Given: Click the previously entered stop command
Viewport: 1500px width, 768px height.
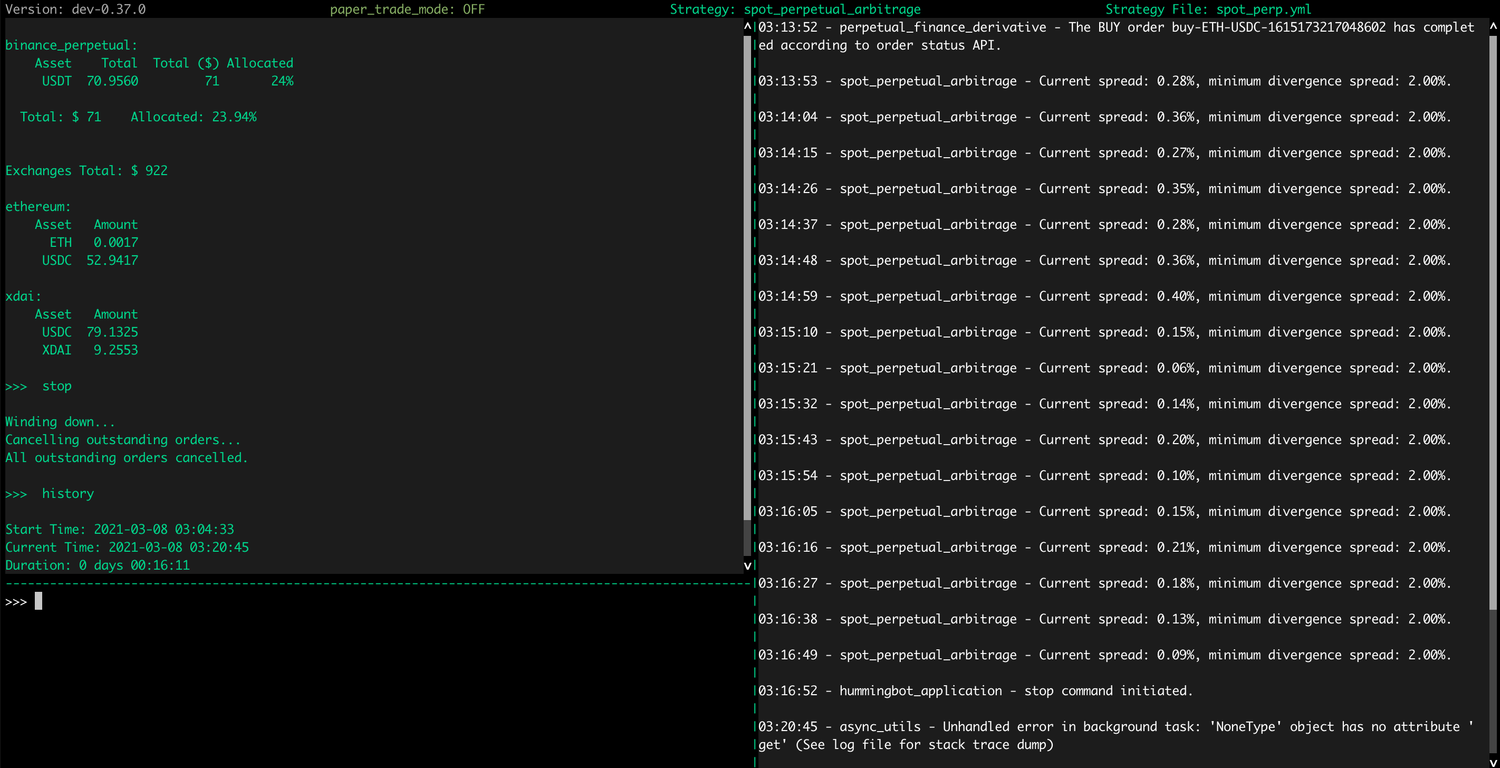Looking at the screenshot, I should (56, 386).
